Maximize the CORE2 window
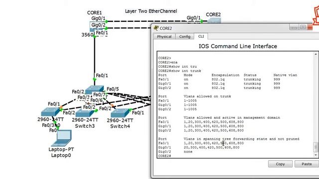Image resolution: width=319 pixels, height=179 pixels. point(303,27)
